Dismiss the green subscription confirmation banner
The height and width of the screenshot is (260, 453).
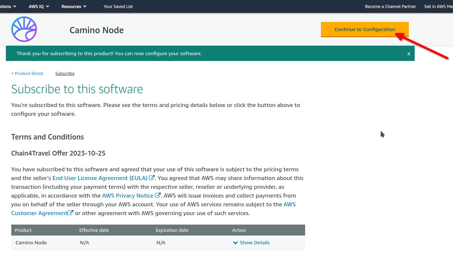click(409, 54)
